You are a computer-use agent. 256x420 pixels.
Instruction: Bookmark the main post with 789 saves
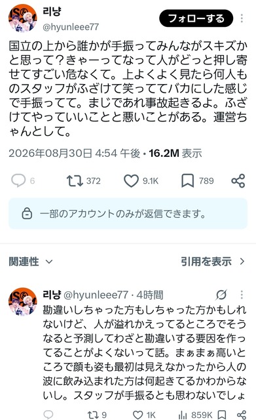188,181
